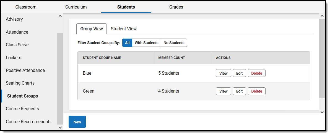330x135 pixels.
Task: View the Blue student group
Action: click(x=223, y=73)
